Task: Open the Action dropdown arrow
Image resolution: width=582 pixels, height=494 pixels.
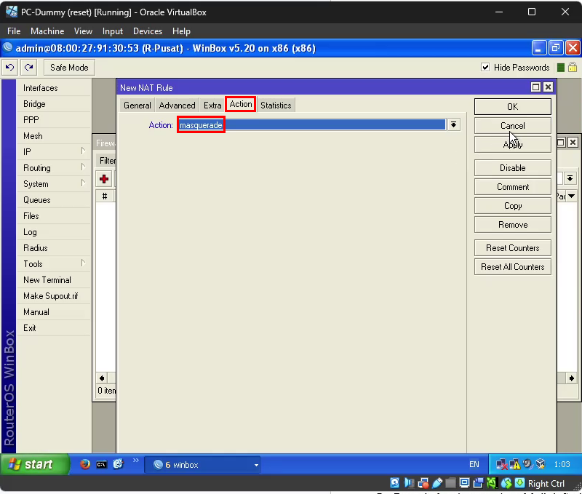Action: [453, 124]
